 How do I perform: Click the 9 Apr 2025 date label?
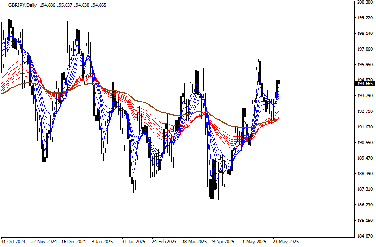(223, 242)
